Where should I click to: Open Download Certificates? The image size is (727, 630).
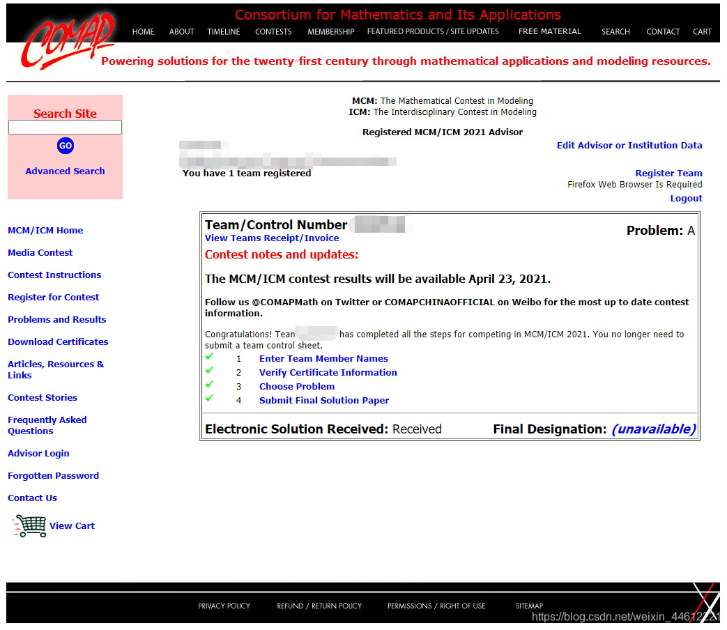[58, 341]
